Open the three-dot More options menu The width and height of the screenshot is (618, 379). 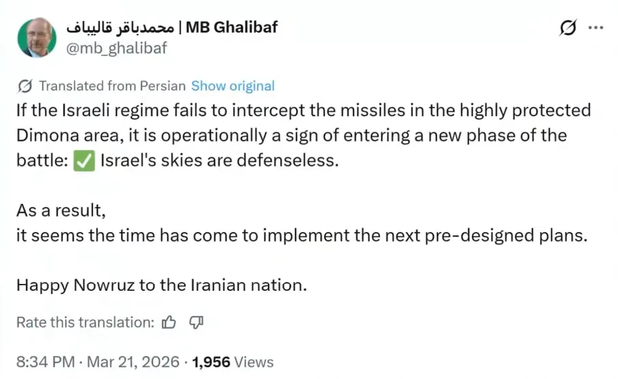pos(595,29)
